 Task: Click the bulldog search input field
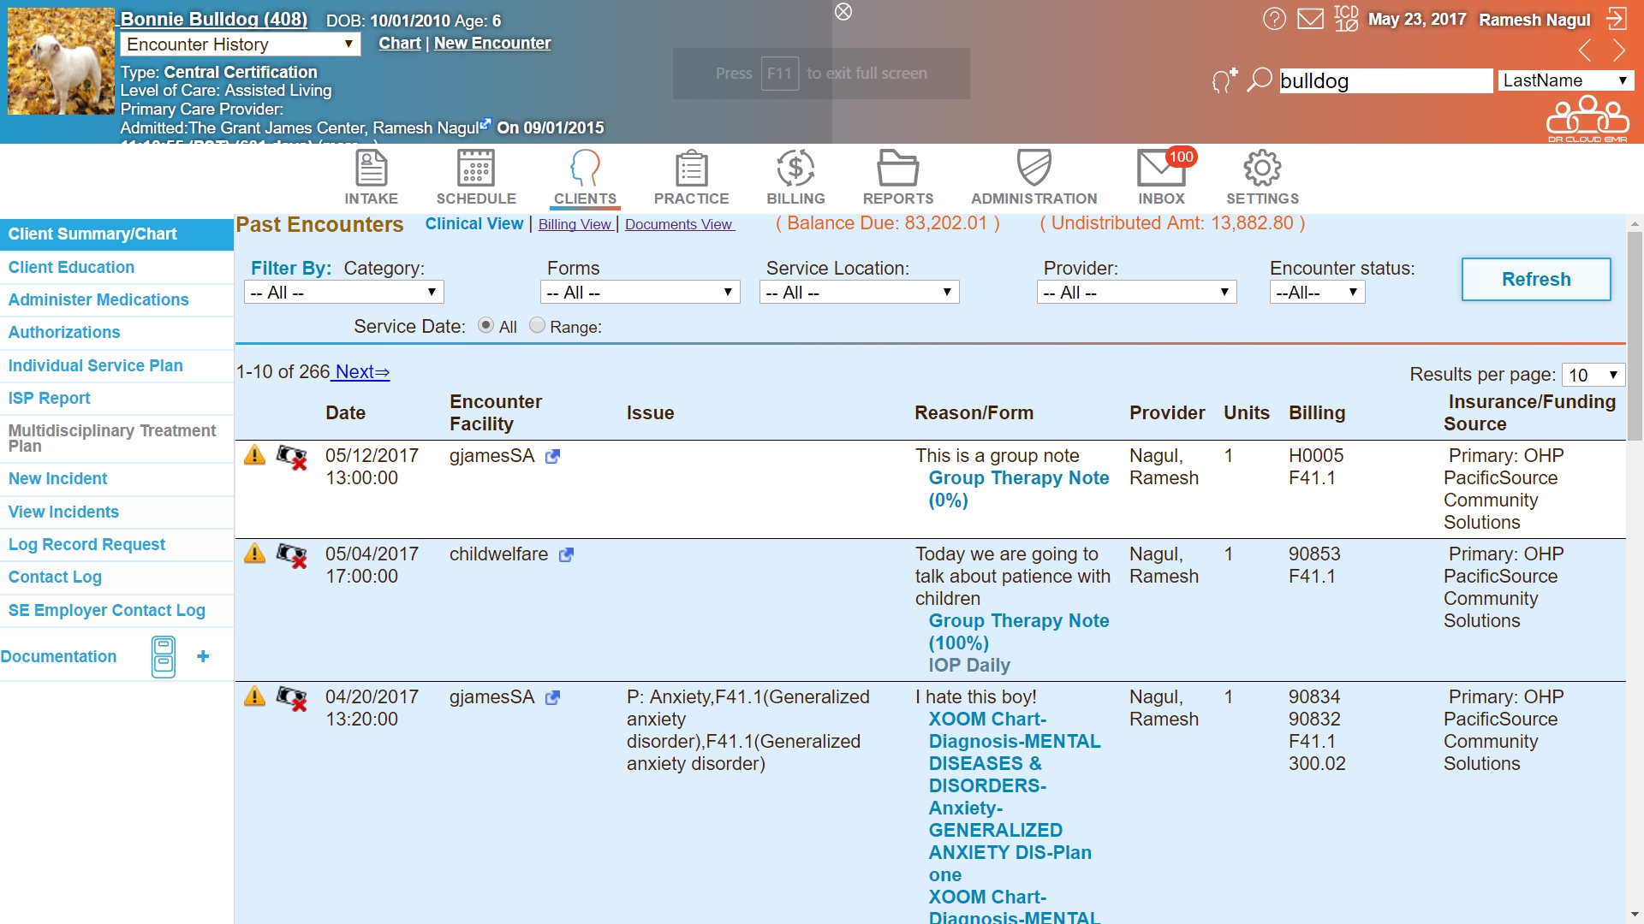[x=1384, y=81]
